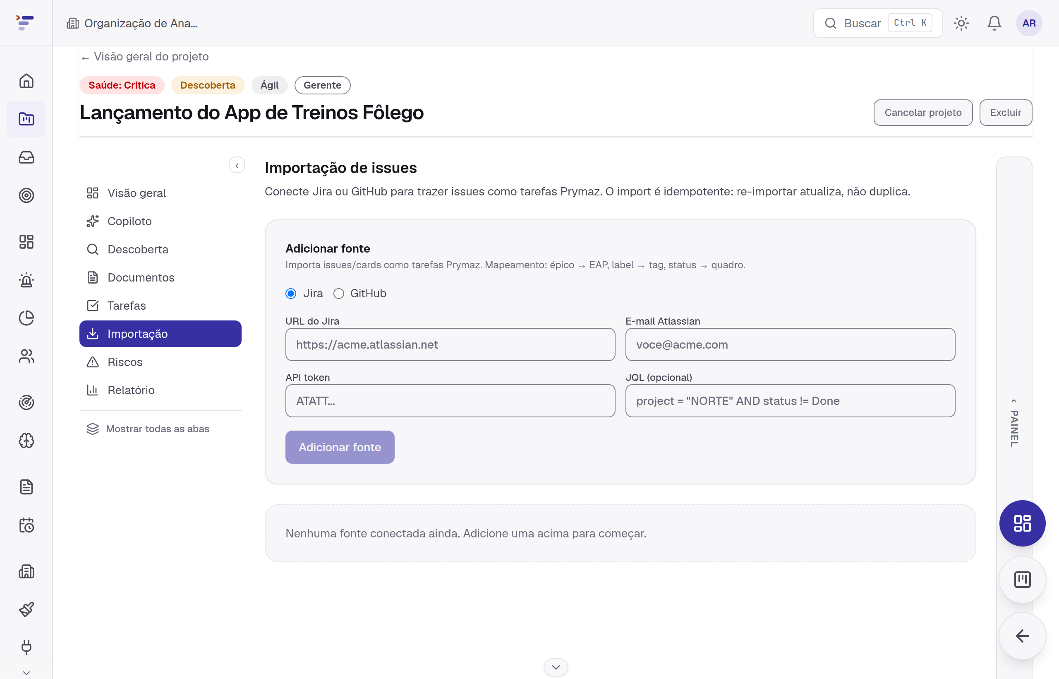
Task: Focus the JQL (opcional) field
Action: tap(790, 401)
